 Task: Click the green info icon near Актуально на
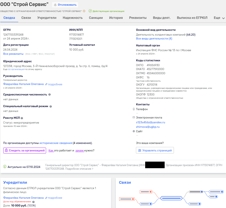click(x=5, y=167)
